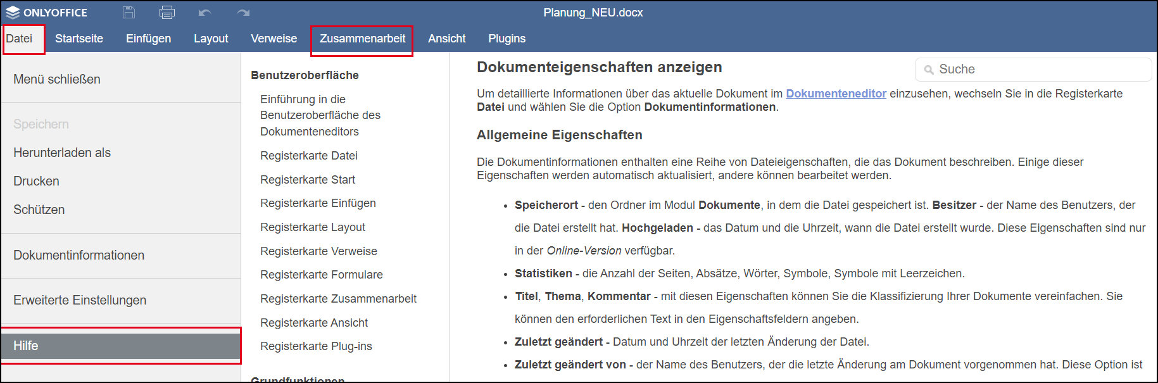Open the Datei tab

[20, 39]
